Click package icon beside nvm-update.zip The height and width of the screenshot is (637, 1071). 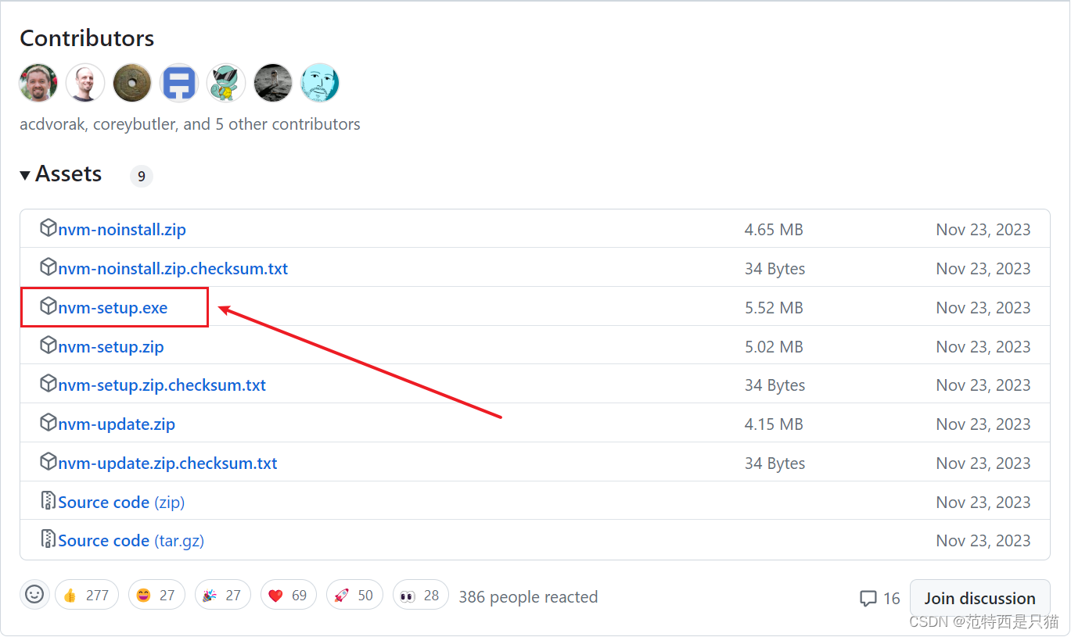tap(49, 423)
